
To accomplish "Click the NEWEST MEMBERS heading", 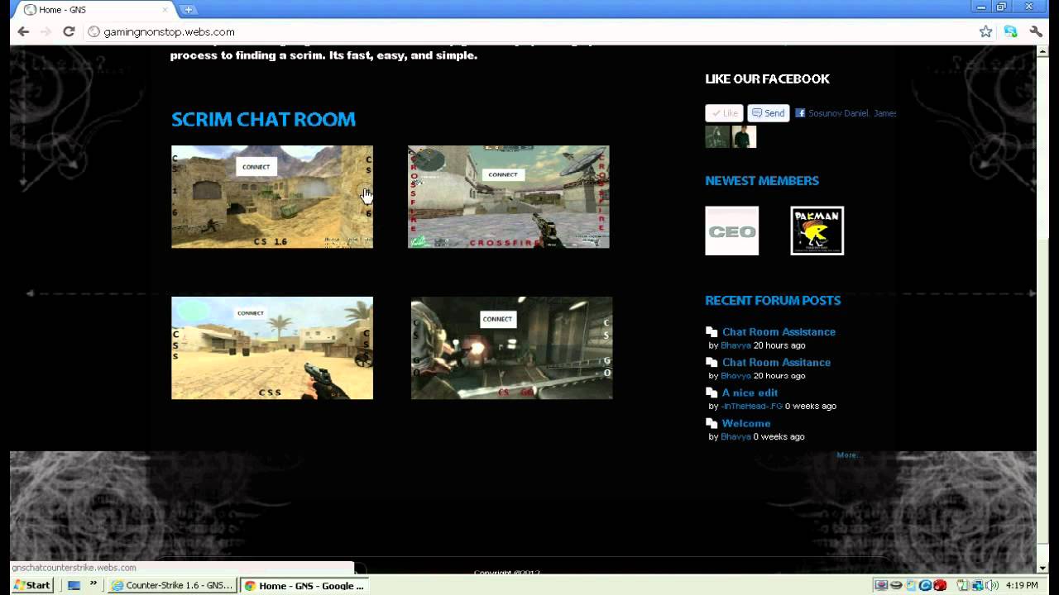I will click(x=762, y=181).
